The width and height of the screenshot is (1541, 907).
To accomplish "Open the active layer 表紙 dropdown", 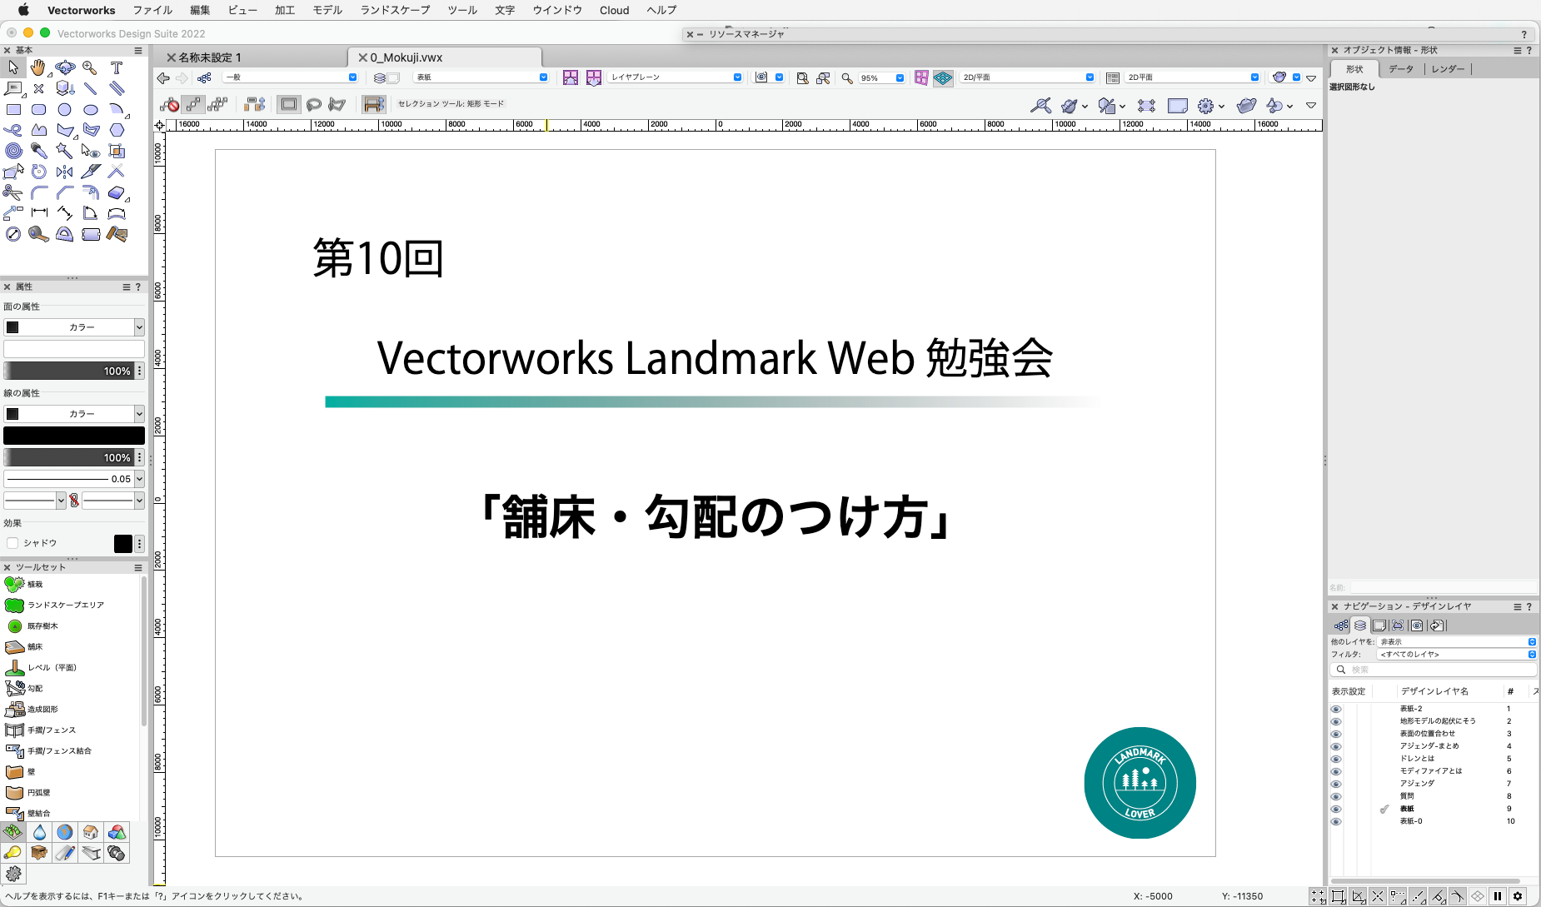I will coord(481,77).
